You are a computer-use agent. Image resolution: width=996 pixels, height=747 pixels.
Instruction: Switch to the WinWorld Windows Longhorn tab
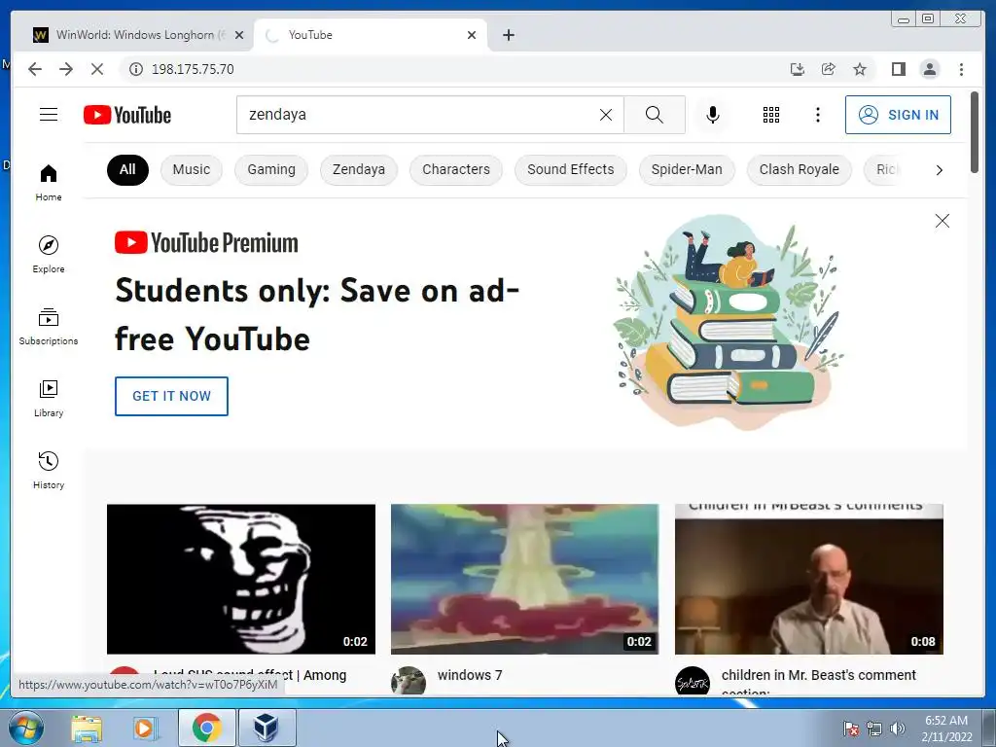pos(137,35)
